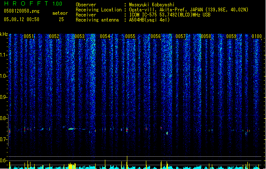The height and width of the screenshot is (169, 266).
Task: Click the 0.7 kHz axis tick label
Action: pos(4,139)
